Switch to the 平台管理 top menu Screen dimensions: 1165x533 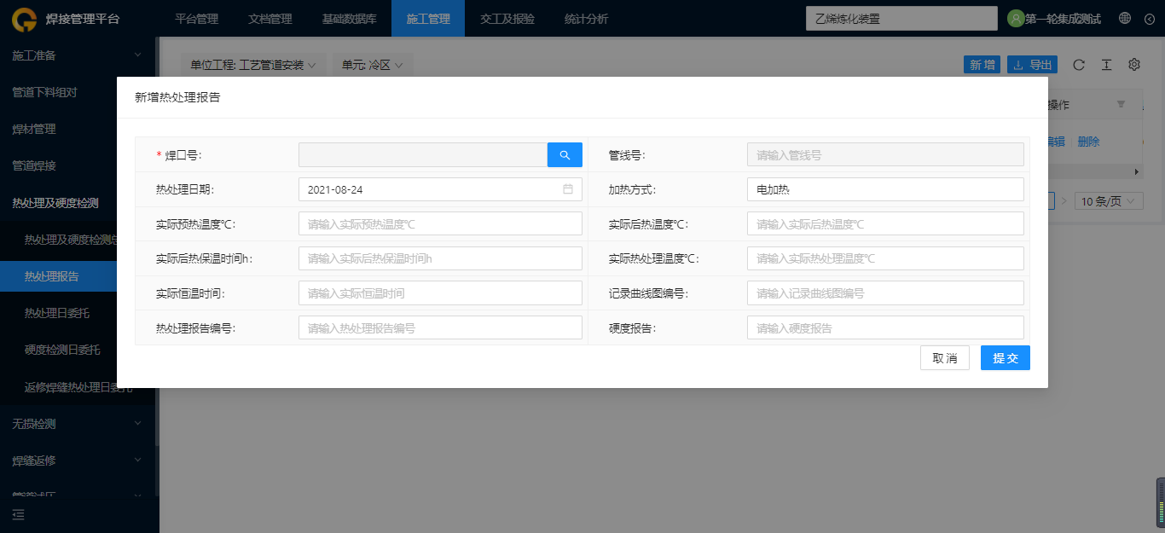coord(196,19)
